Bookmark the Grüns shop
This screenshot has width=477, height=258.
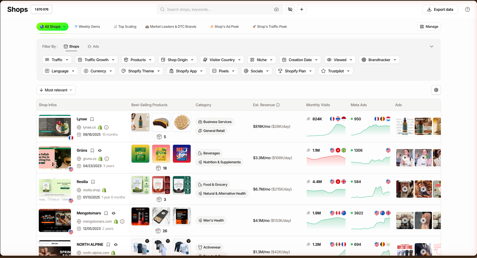92,150
